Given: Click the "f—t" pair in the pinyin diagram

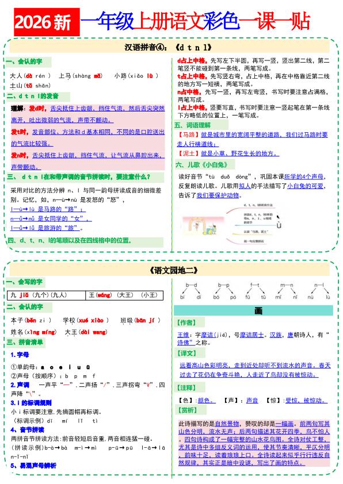Looking at the screenshot, I should (x=255, y=286).
